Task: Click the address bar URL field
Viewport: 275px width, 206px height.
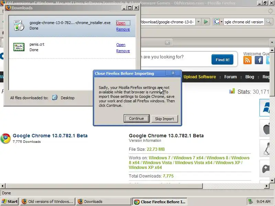Action: coord(168,22)
